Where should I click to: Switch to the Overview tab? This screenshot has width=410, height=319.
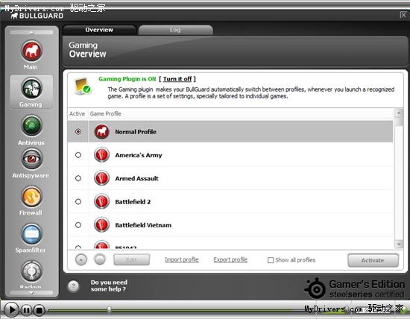pos(99,30)
